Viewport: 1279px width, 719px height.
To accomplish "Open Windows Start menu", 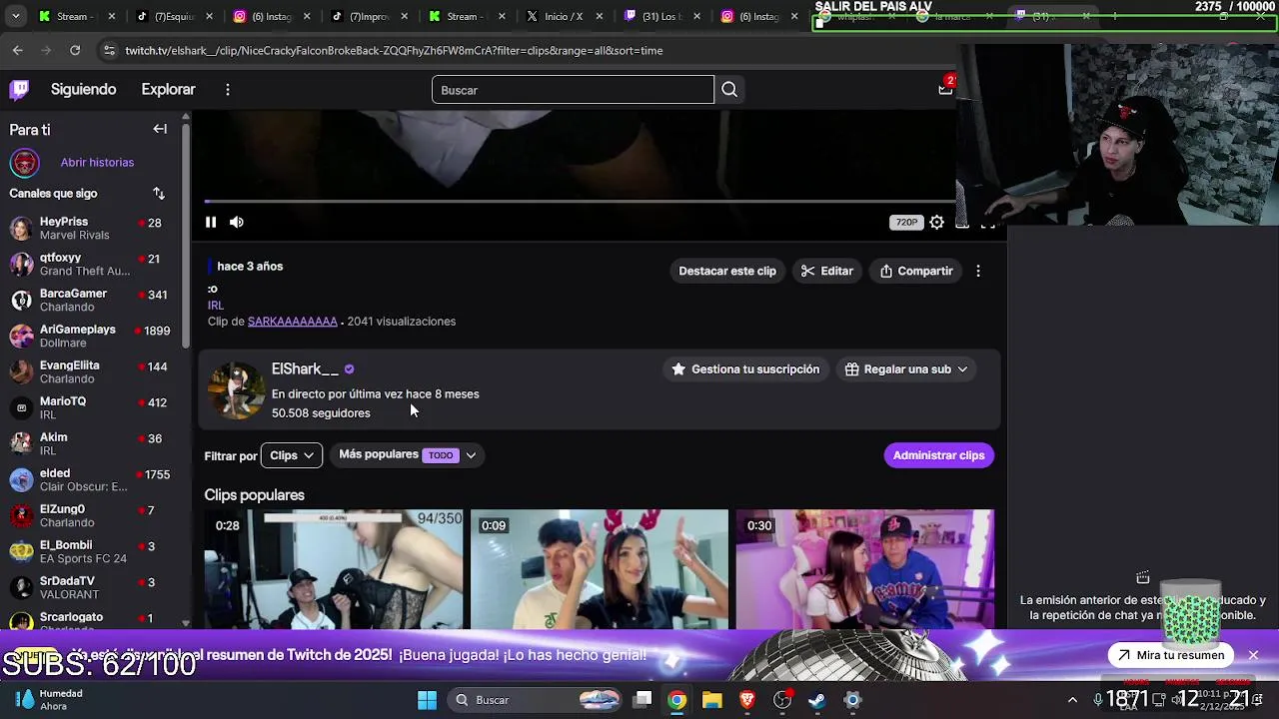I will coord(427,700).
